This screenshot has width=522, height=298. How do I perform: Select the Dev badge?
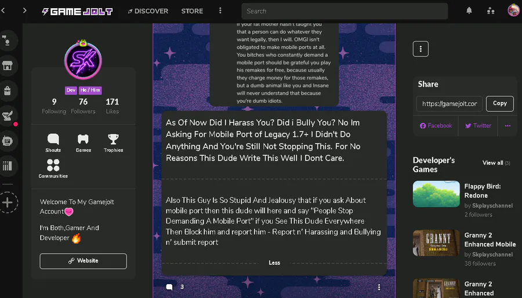[x=71, y=90]
